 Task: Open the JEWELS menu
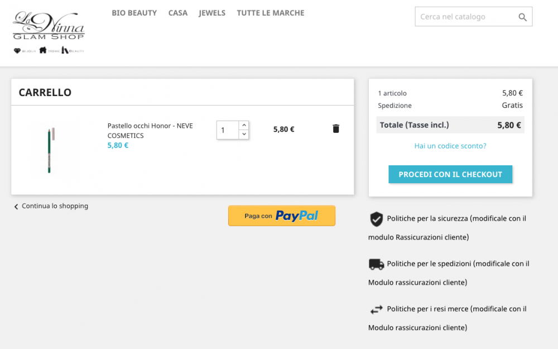click(x=212, y=13)
